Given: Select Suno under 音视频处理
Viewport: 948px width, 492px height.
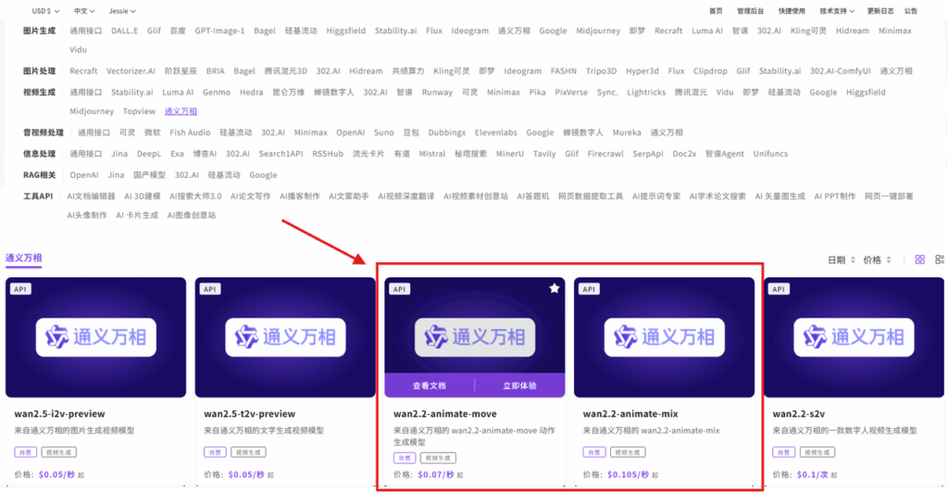Looking at the screenshot, I should point(384,132).
